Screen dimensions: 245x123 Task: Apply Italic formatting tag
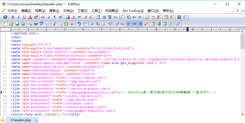pyautogui.click(x=19, y=17)
